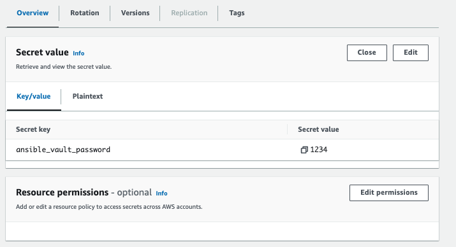Click the 1234 secret value text
Image resolution: width=456 pixels, height=247 pixels.
pos(319,150)
